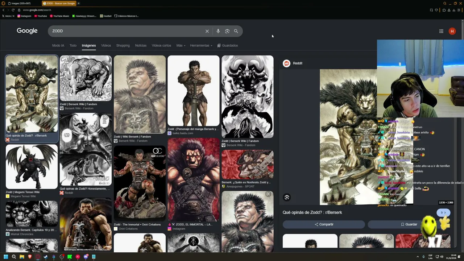Viewport: 464px width, 261px height.
Task: Click the Guardar button
Action: click(x=409, y=224)
